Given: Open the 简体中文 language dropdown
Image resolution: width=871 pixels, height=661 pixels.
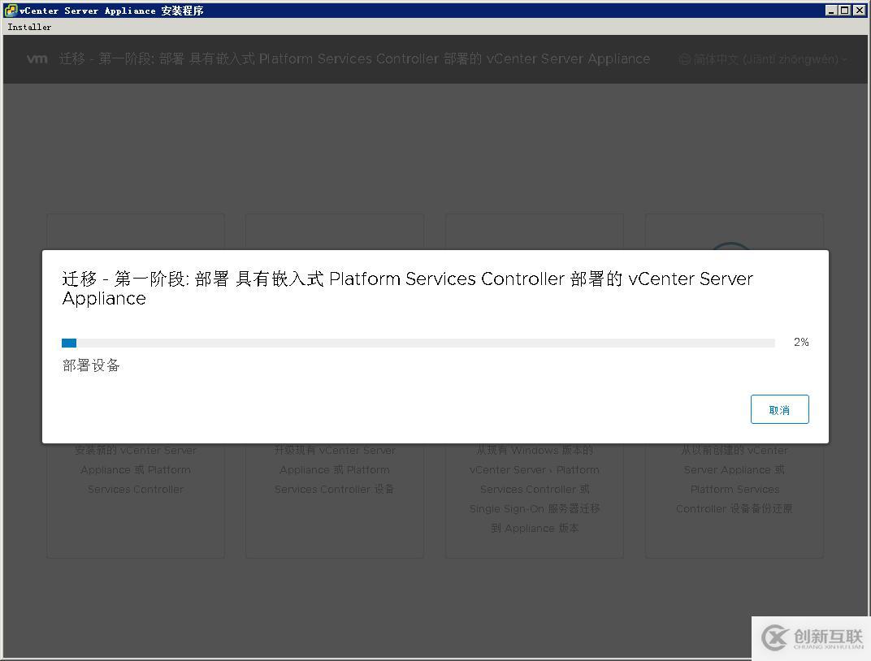Looking at the screenshot, I should tap(764, 59).
